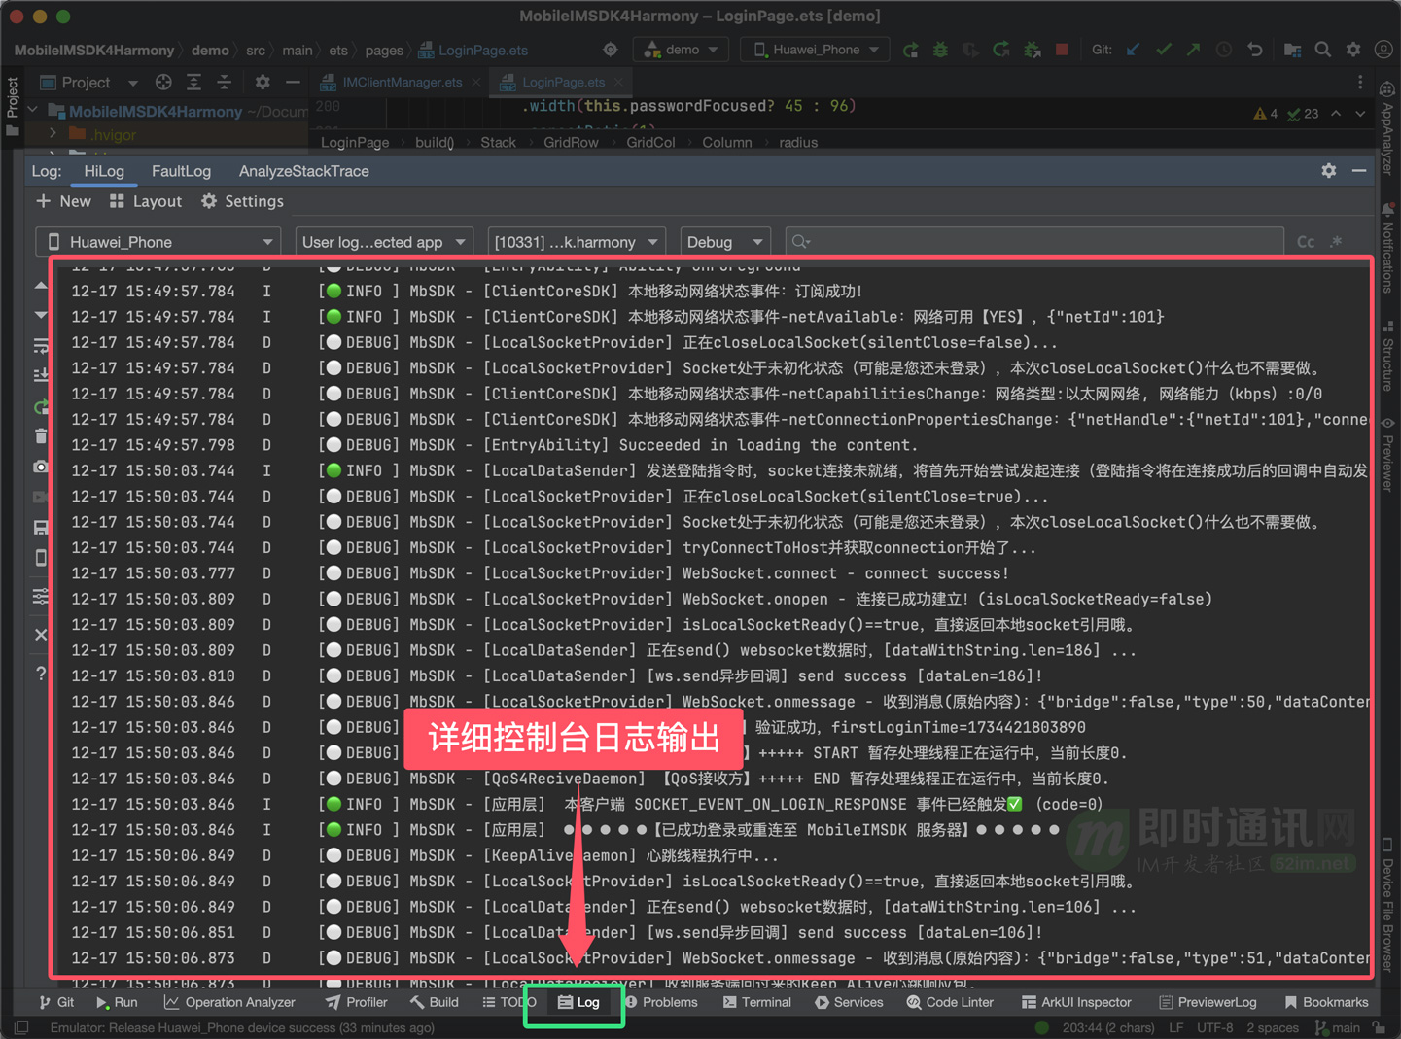
Task: Toggle regex option in log search
Action: 1337,242
